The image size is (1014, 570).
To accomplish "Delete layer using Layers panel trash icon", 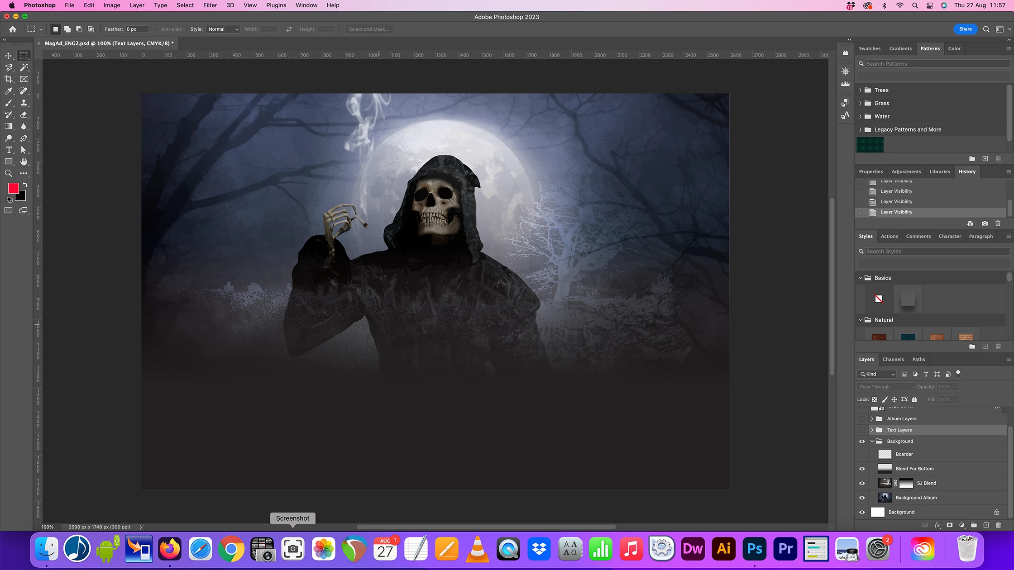I will pos(998,525).
